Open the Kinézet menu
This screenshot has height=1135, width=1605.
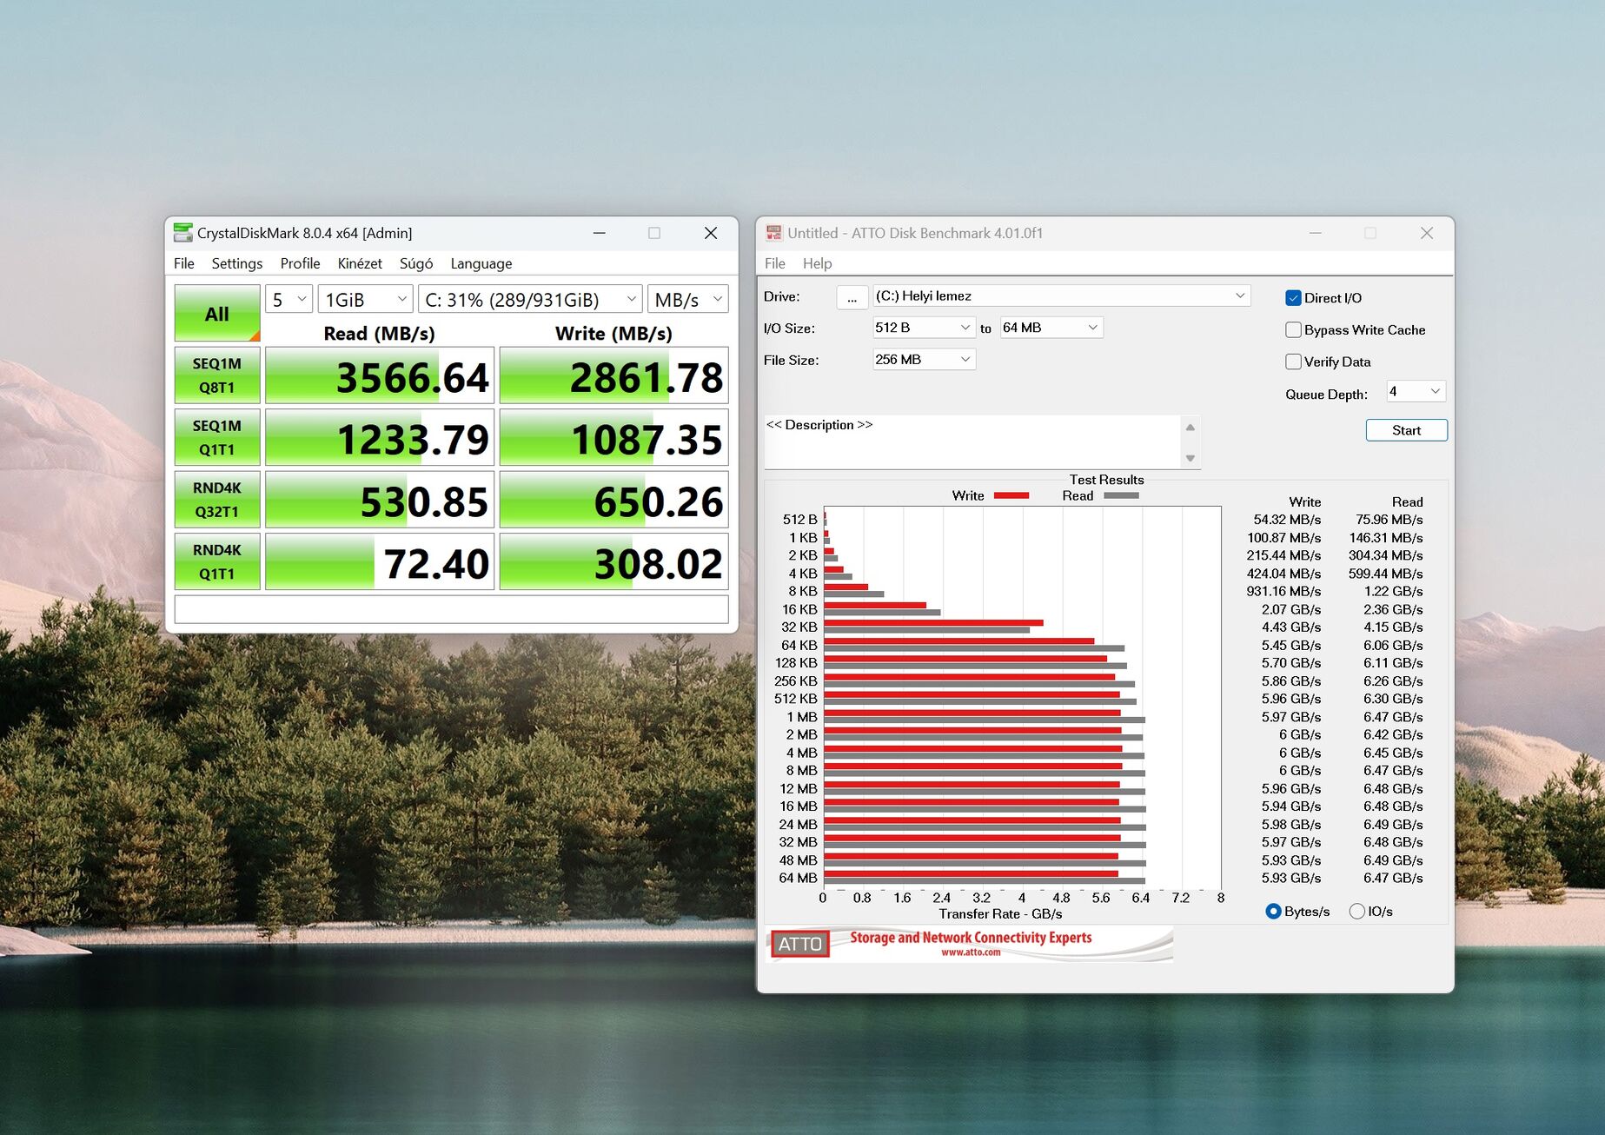[360, 263]
